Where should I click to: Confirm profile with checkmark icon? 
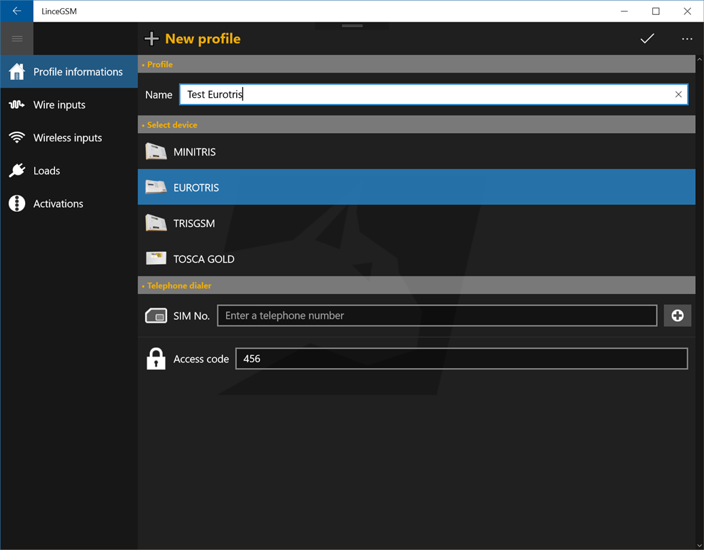tap(647, 39)
